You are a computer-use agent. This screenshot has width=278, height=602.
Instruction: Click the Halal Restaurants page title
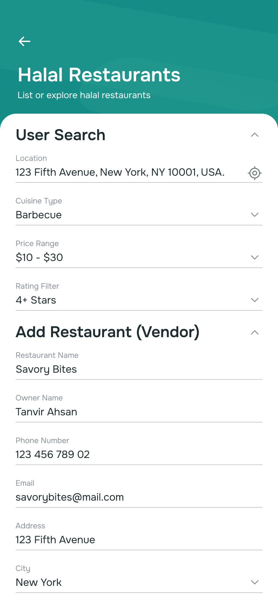(x=99, y=75)
